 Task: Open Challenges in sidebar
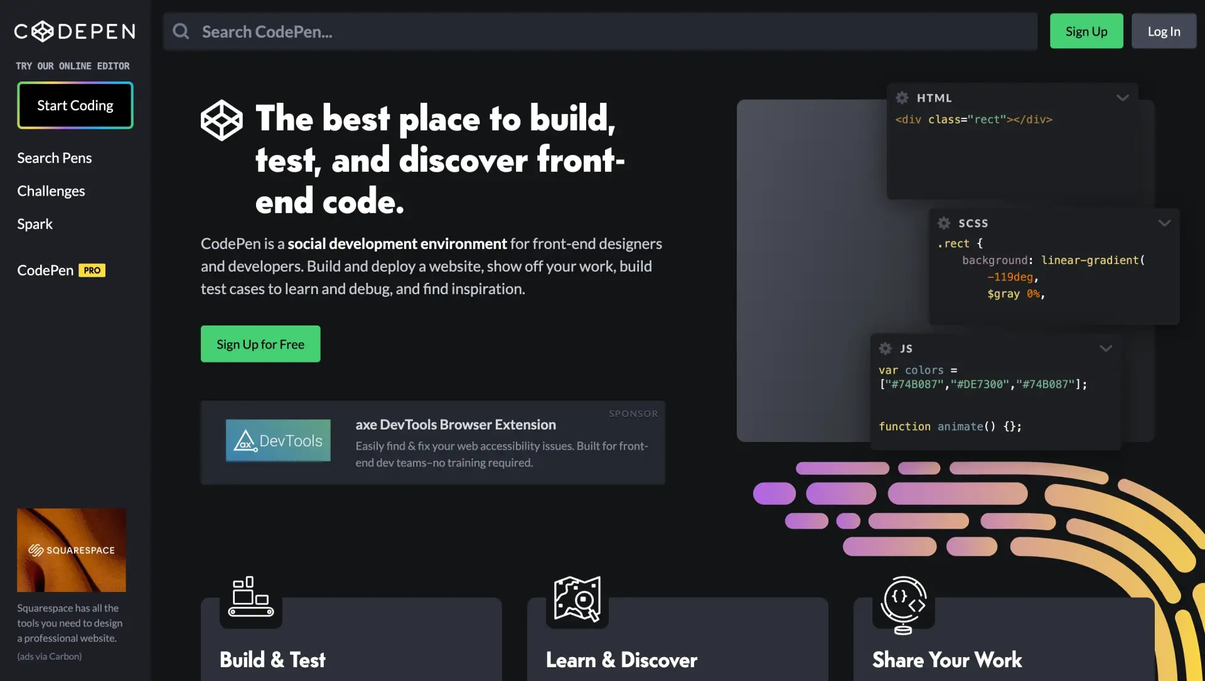click(x=51, y=191)
